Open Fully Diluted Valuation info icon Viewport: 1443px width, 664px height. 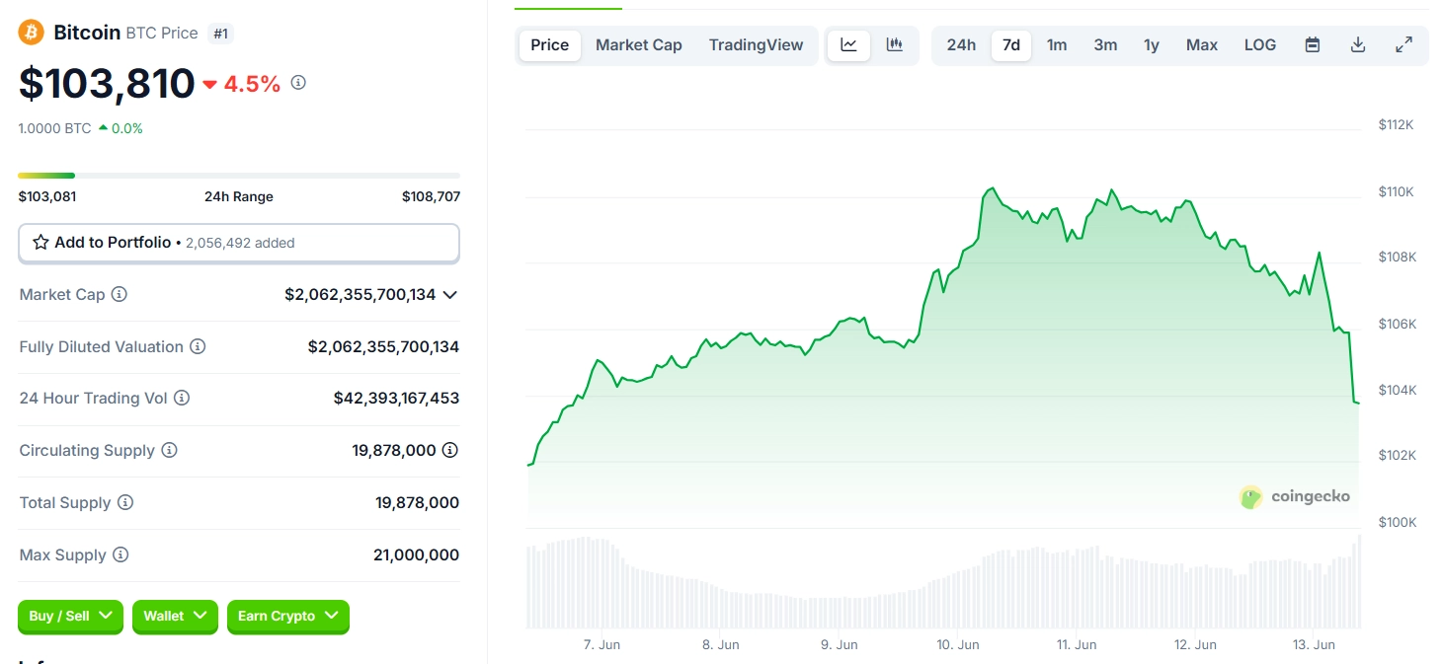[x=198, y=346]
